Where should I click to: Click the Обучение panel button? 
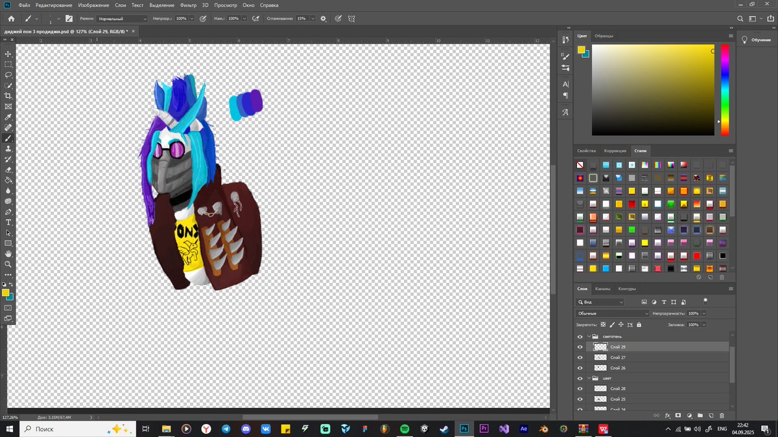[x=757, y=40]
